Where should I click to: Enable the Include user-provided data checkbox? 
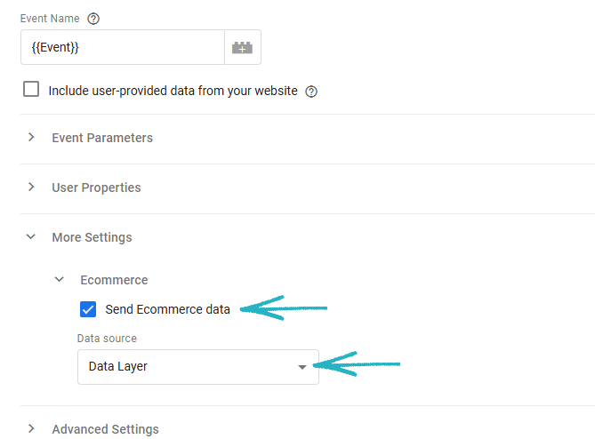[x=32, y=90]
